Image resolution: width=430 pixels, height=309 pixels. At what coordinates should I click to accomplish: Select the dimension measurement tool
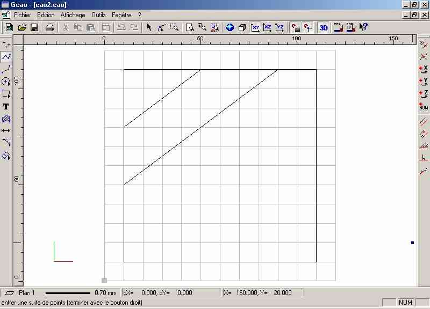point(6,131)
